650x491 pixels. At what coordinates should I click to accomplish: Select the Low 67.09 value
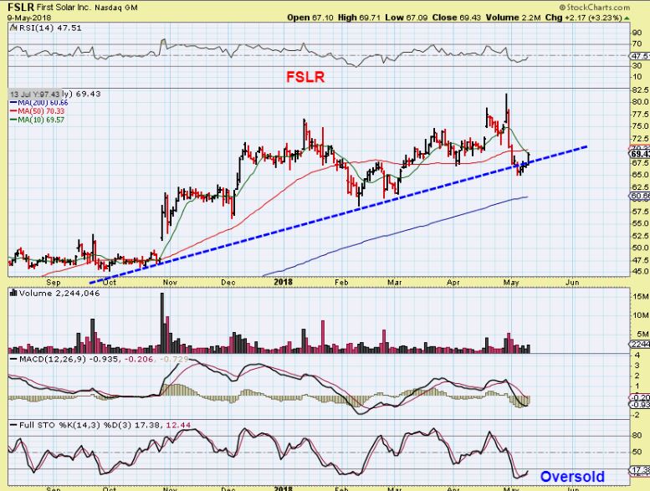pyautogui.click(x=407, y=18)
